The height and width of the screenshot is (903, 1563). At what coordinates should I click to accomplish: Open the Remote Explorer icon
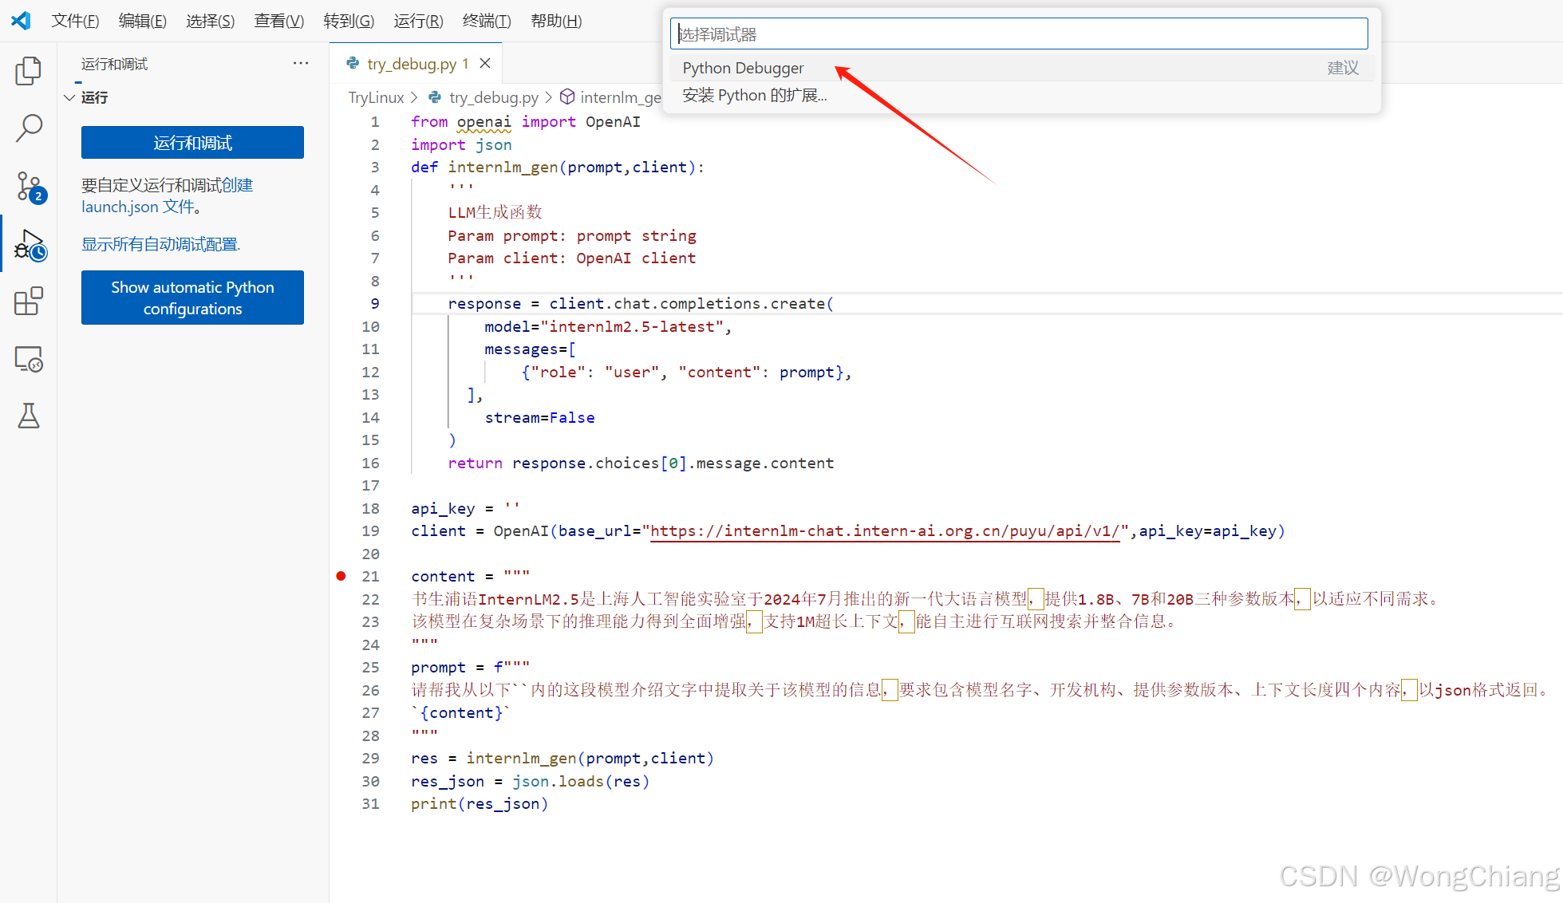(x=29, y=359)
